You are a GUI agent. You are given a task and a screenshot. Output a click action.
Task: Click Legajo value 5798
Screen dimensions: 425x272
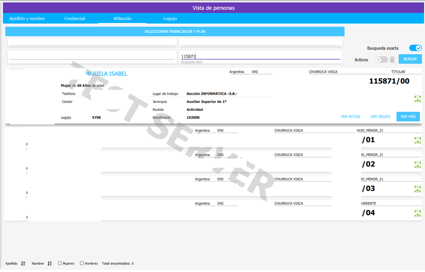coord(96,117)
